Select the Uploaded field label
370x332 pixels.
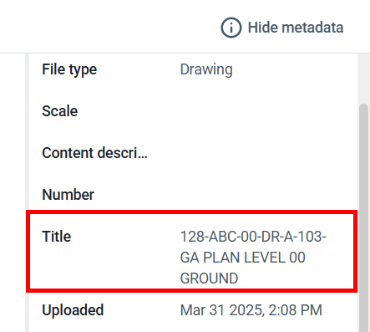[x=73, y=310]
